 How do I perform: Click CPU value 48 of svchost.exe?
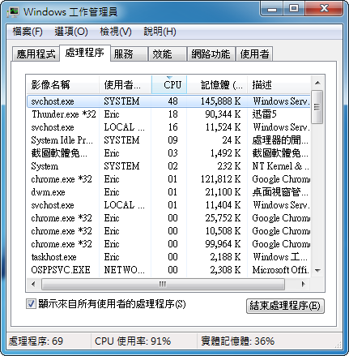tap(172, 101)
